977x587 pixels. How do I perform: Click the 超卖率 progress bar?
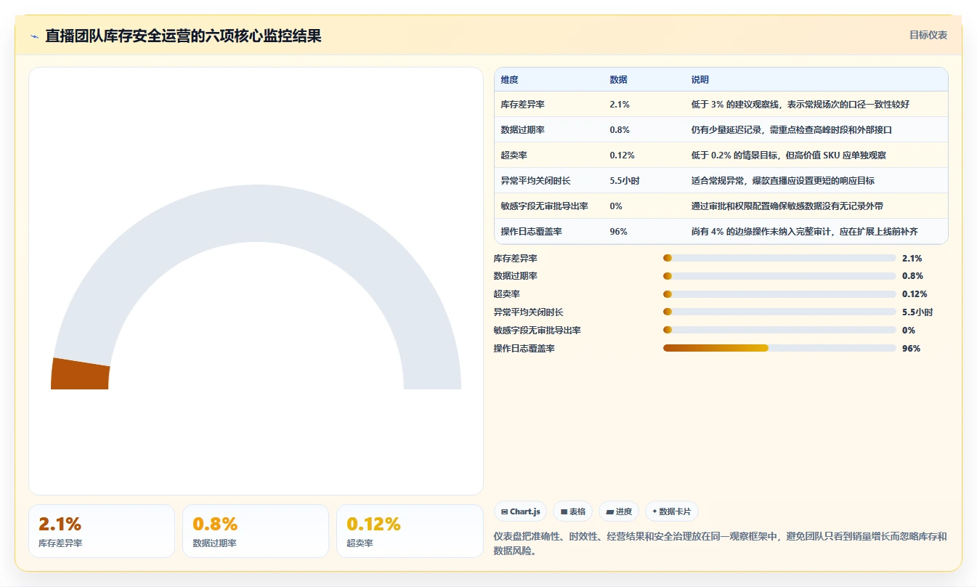(779, 294)
